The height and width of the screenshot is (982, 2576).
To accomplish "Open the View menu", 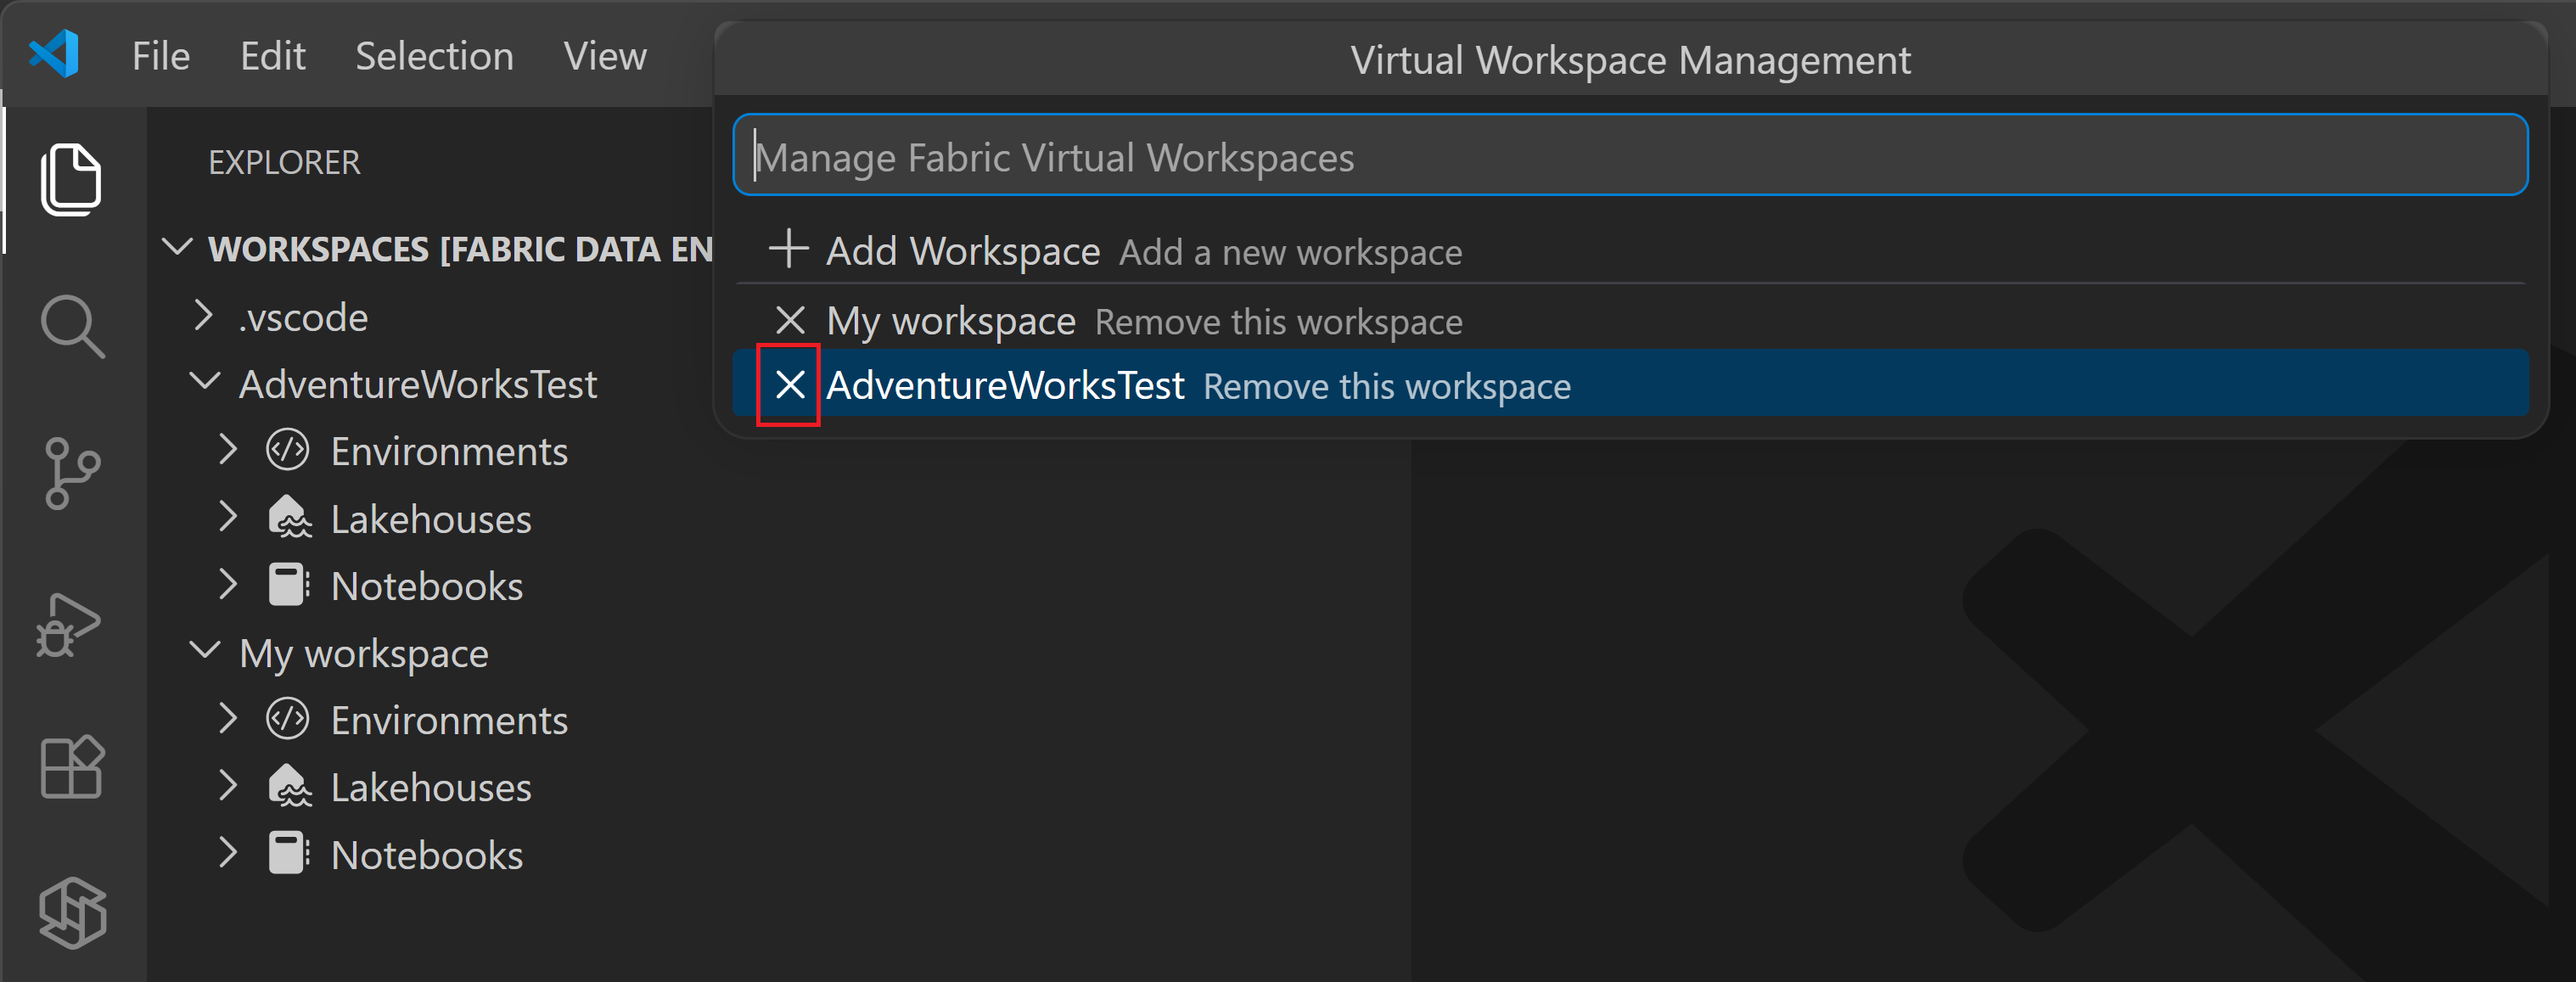I will click(x=605, y=56).
